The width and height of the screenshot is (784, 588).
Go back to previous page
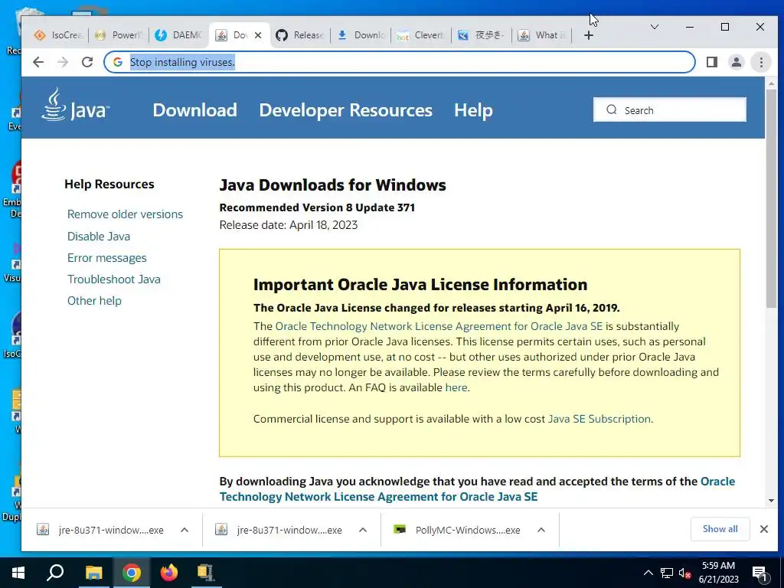click(x=38, y=62)
